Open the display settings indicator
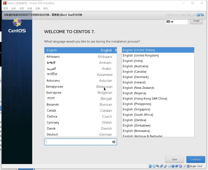The height and width of the screenshot is (170, 208). (173, 166)
